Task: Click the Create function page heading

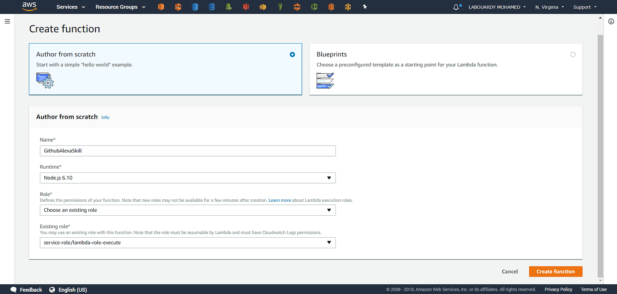Action: [64, 29]
